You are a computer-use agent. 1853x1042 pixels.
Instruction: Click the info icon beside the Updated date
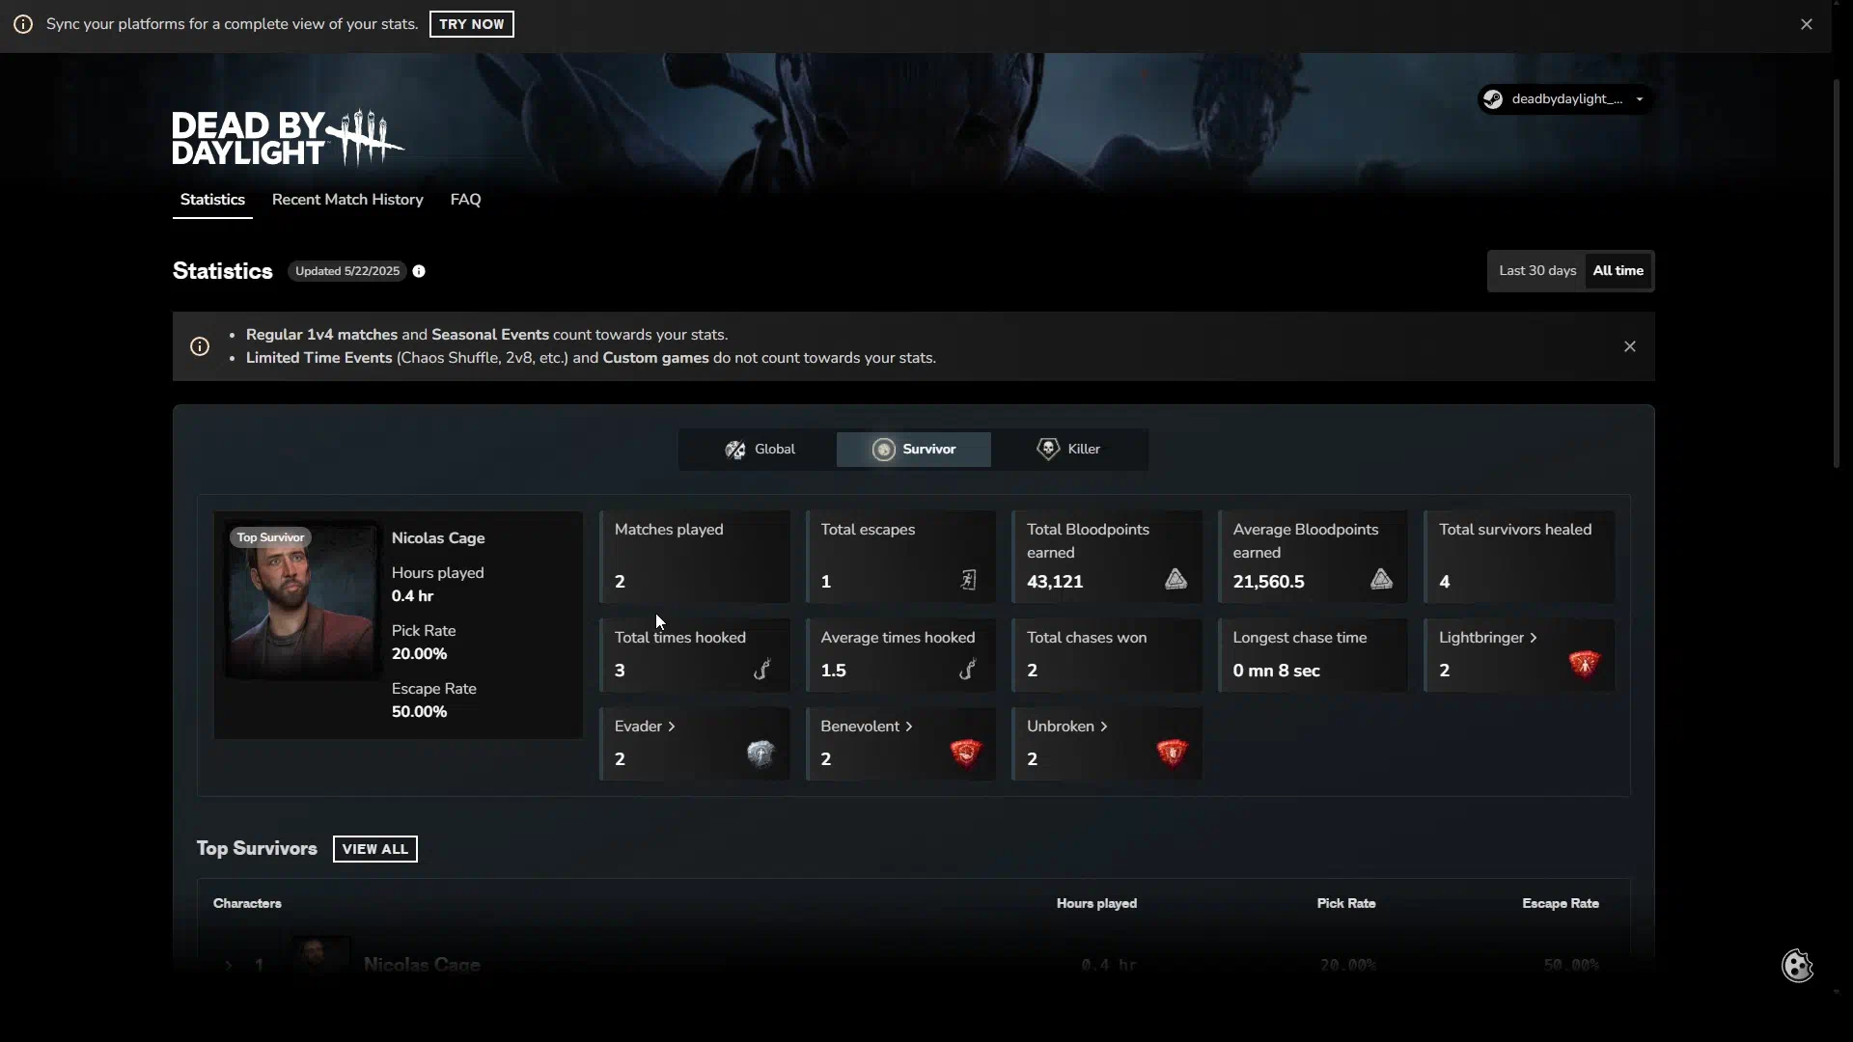click(x=419, y=271)
